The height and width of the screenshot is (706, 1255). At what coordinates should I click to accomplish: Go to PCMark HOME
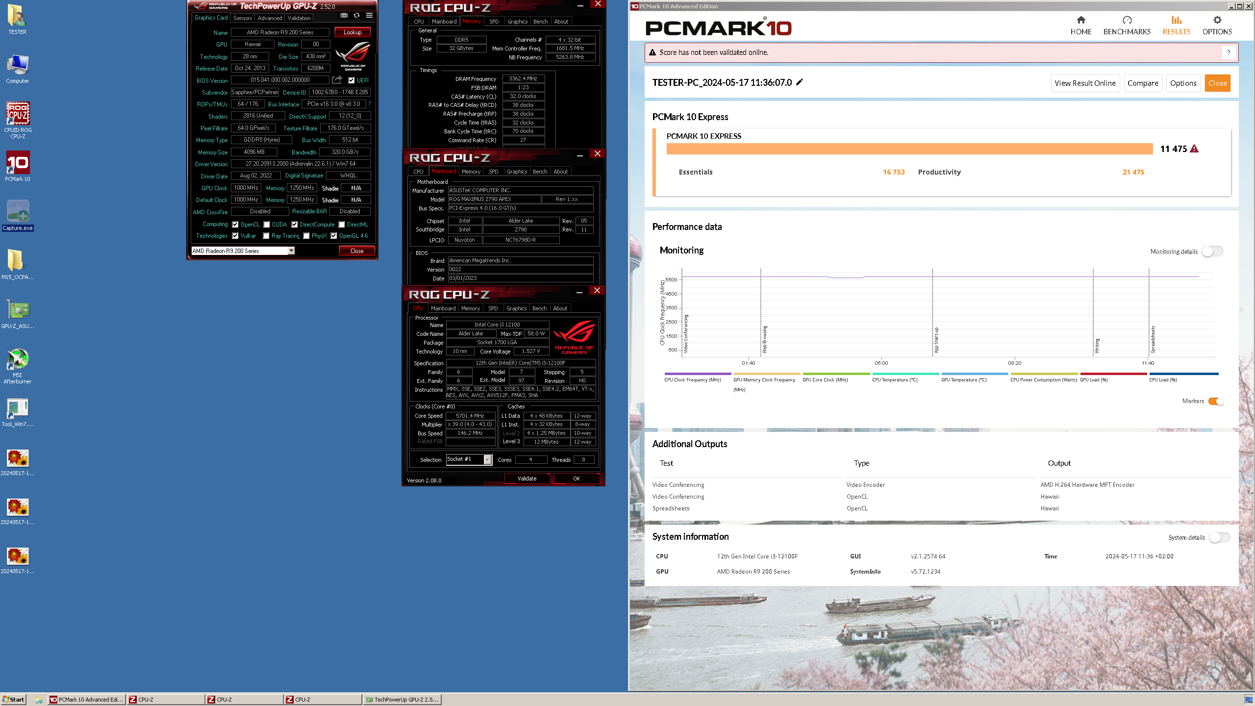(1081, 25)
